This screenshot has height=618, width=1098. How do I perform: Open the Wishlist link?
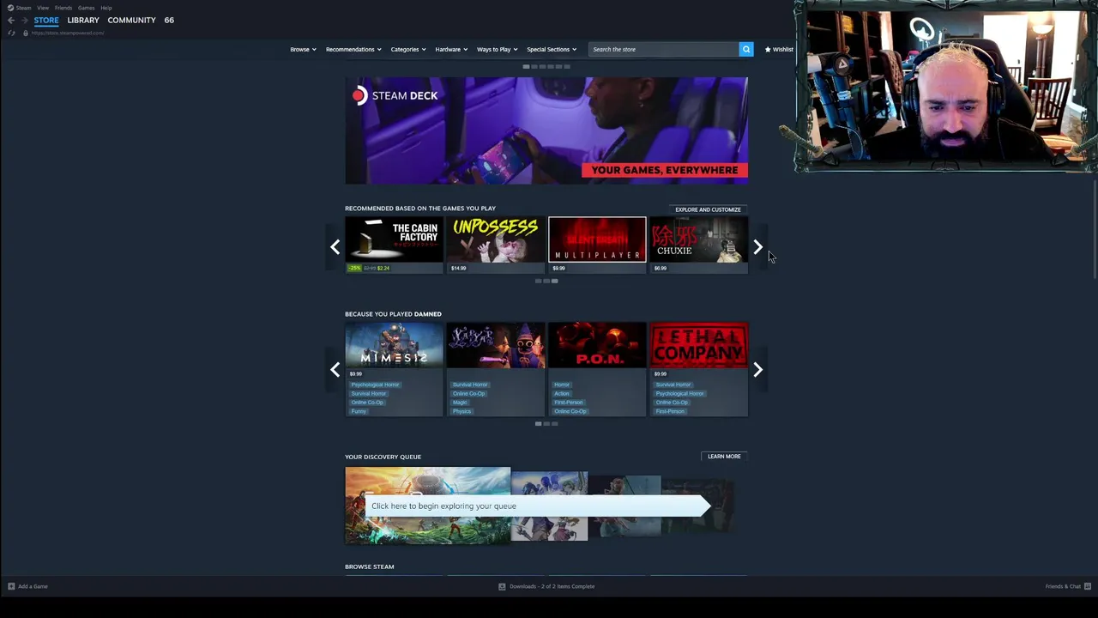(x=779, y=49)
